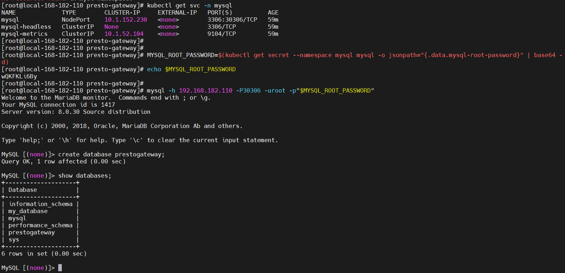
Task: Click the Copyright Oracle MariaDB line
Action: 122,126
